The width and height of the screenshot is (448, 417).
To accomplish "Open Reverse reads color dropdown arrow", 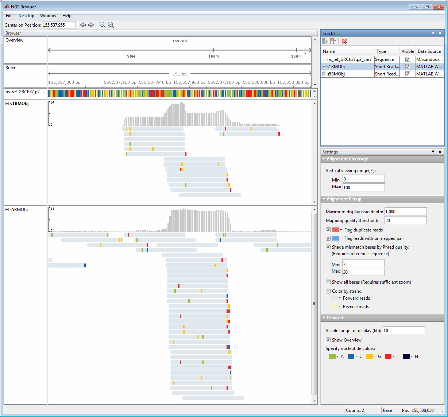I will 340,307.
